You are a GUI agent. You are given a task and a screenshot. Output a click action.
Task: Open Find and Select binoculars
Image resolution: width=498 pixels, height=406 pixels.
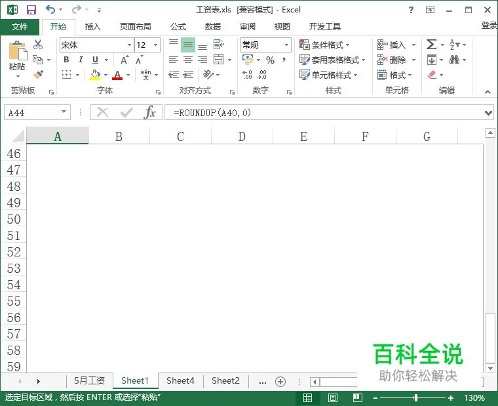pyautogui.click(x=455, y=60)
